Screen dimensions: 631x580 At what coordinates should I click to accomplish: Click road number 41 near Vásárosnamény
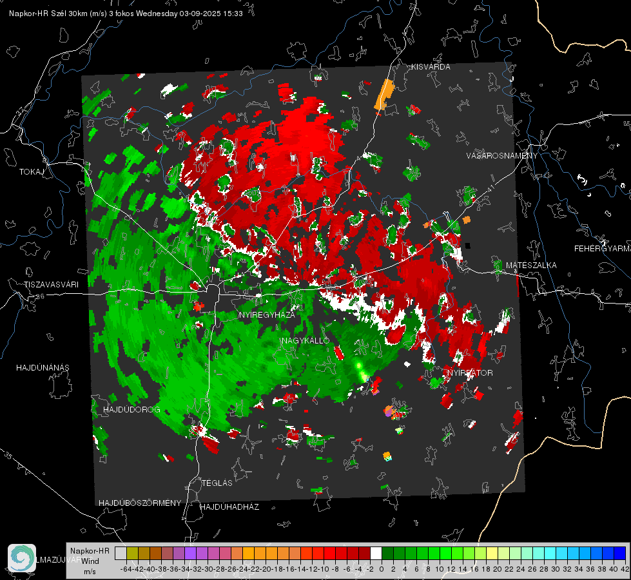coord(490,188)
